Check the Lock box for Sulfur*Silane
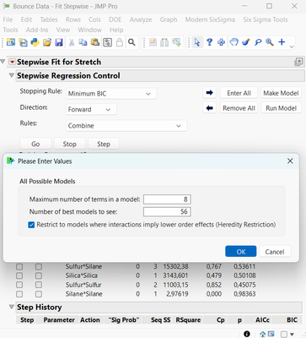Image resolution: width=306 pixels, height=338 pixels. click(19, 266)
